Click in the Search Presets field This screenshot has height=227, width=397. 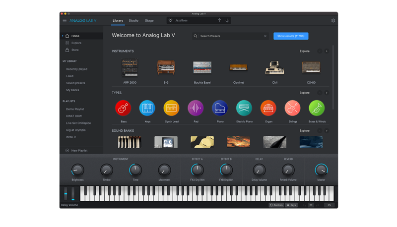(x=231, y=36)
